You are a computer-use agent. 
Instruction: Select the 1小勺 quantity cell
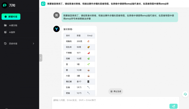79,93
